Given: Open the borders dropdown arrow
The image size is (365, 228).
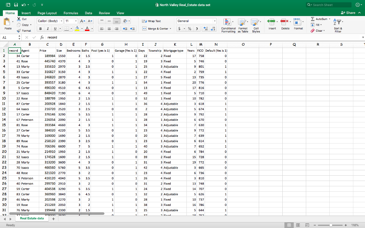Looking at the screenshot, I should point(71,28).
